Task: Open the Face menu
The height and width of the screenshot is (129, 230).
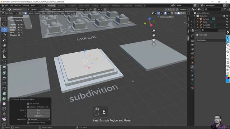Action: [69, 13]
